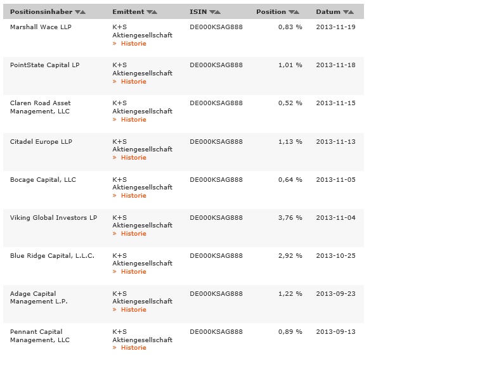Select the Marshall Wace LLP name
The width and height of the screenshot is (487, 389).
tap(41, 27)
